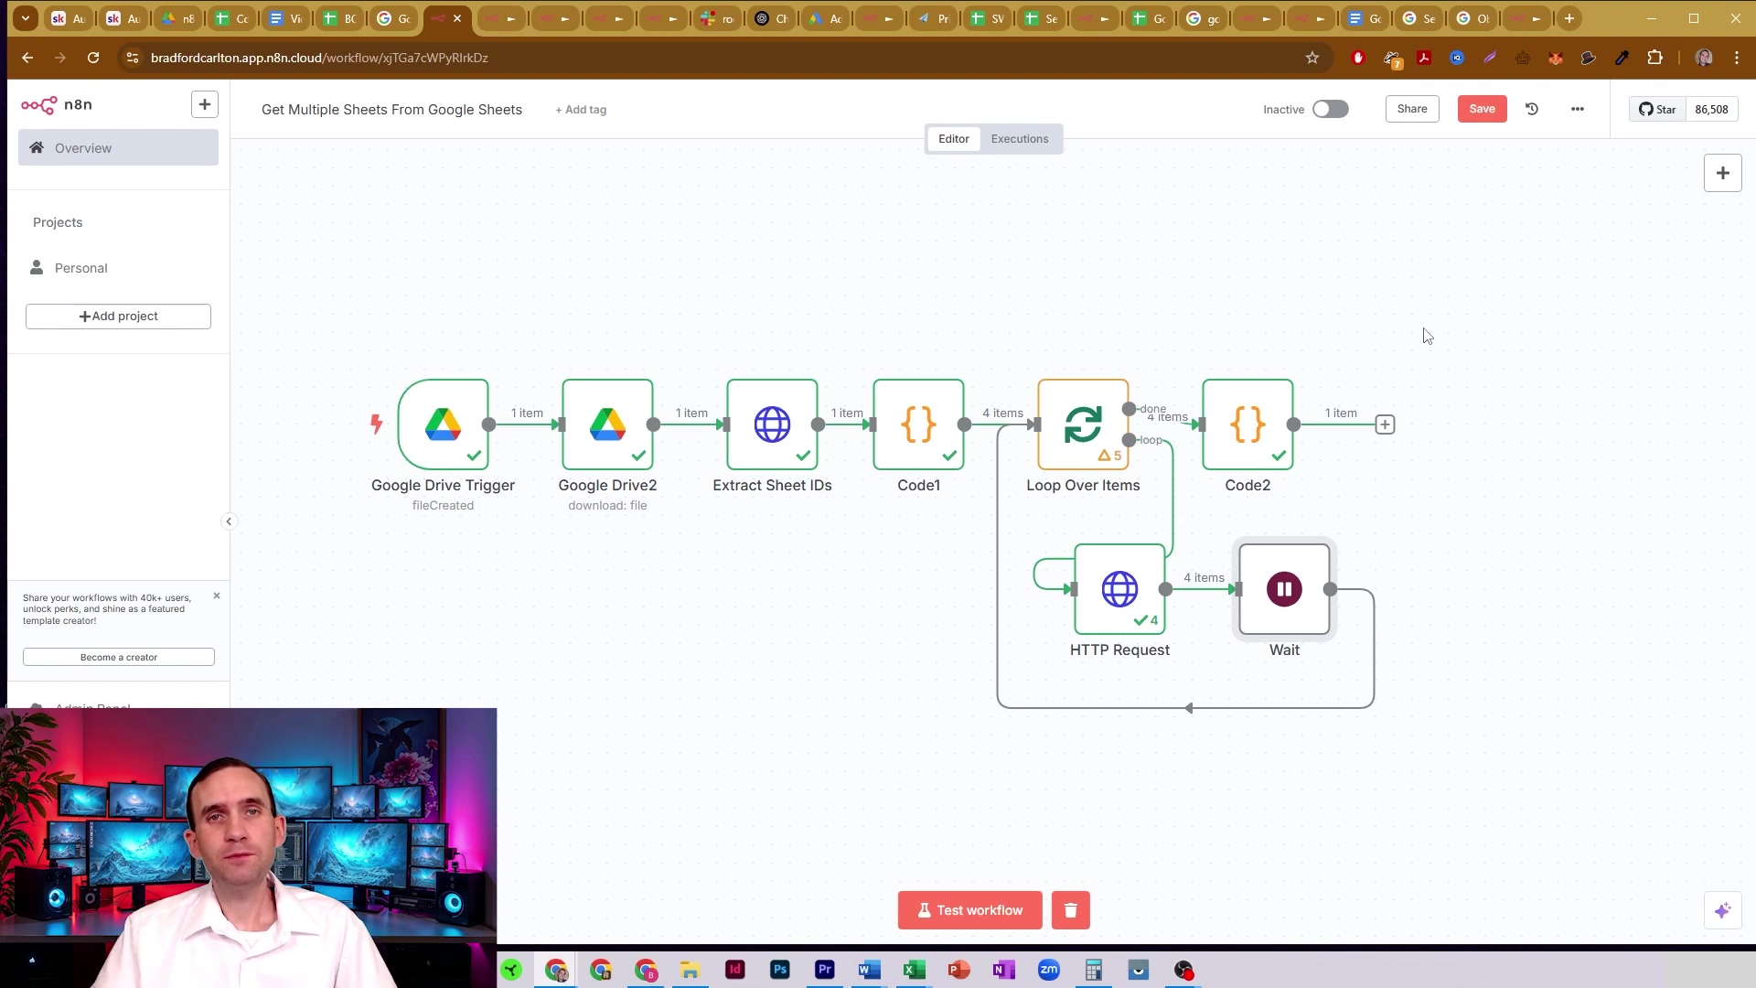
Task: Toggle the Inactive workflow switch
Action: point(1330,109)
